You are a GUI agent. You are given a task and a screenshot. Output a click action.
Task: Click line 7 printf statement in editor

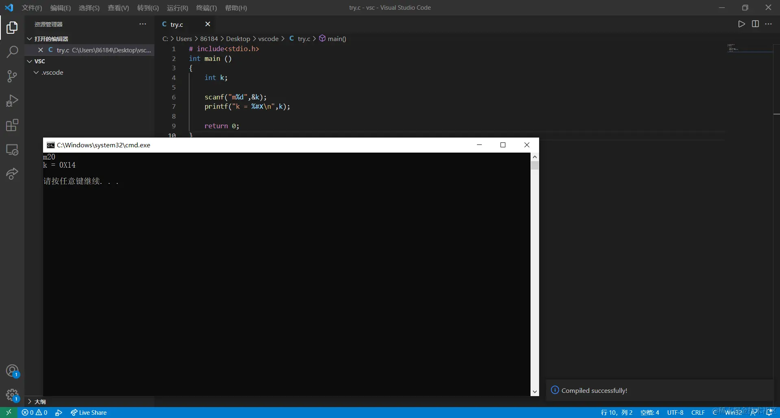[247, 107]
